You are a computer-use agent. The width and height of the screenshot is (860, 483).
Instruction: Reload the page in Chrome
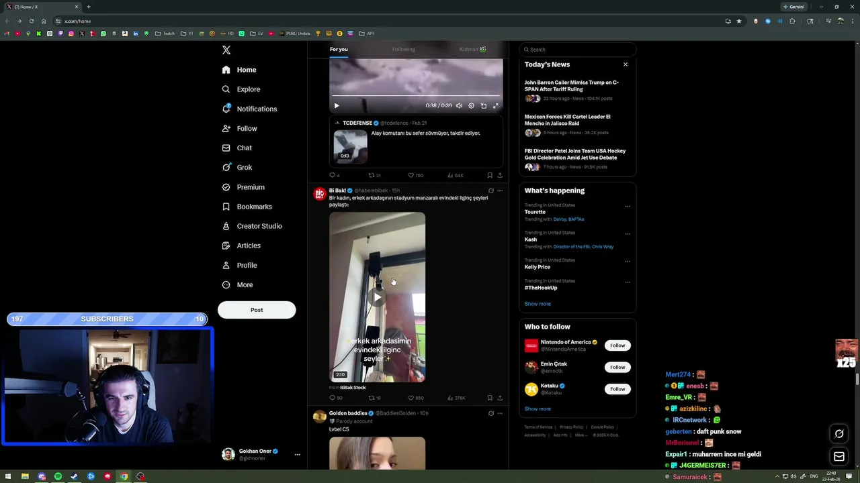point(31,21)
